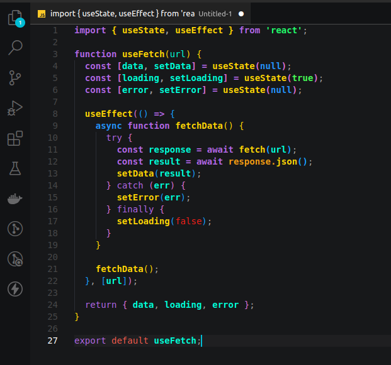The height and width of the screenshot is (365, 391).
Task: Click the 'react' import string
Action: (284, 30)
